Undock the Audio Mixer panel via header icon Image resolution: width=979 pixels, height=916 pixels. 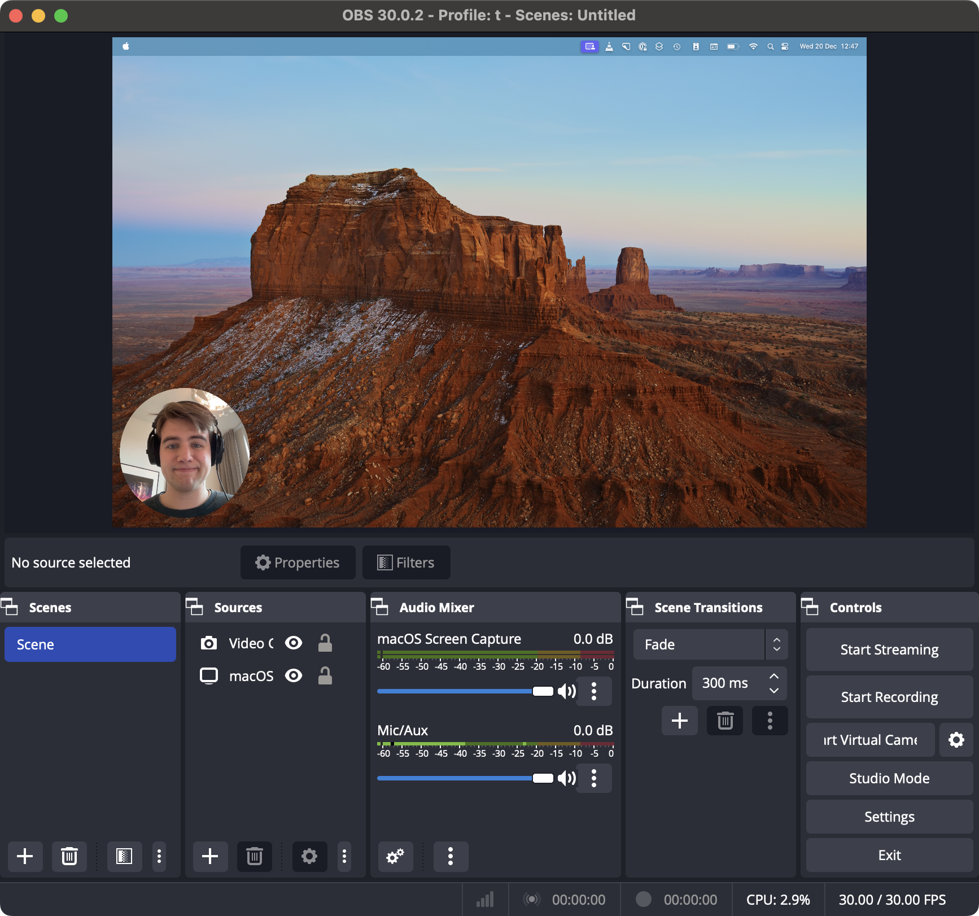(379, 607)
